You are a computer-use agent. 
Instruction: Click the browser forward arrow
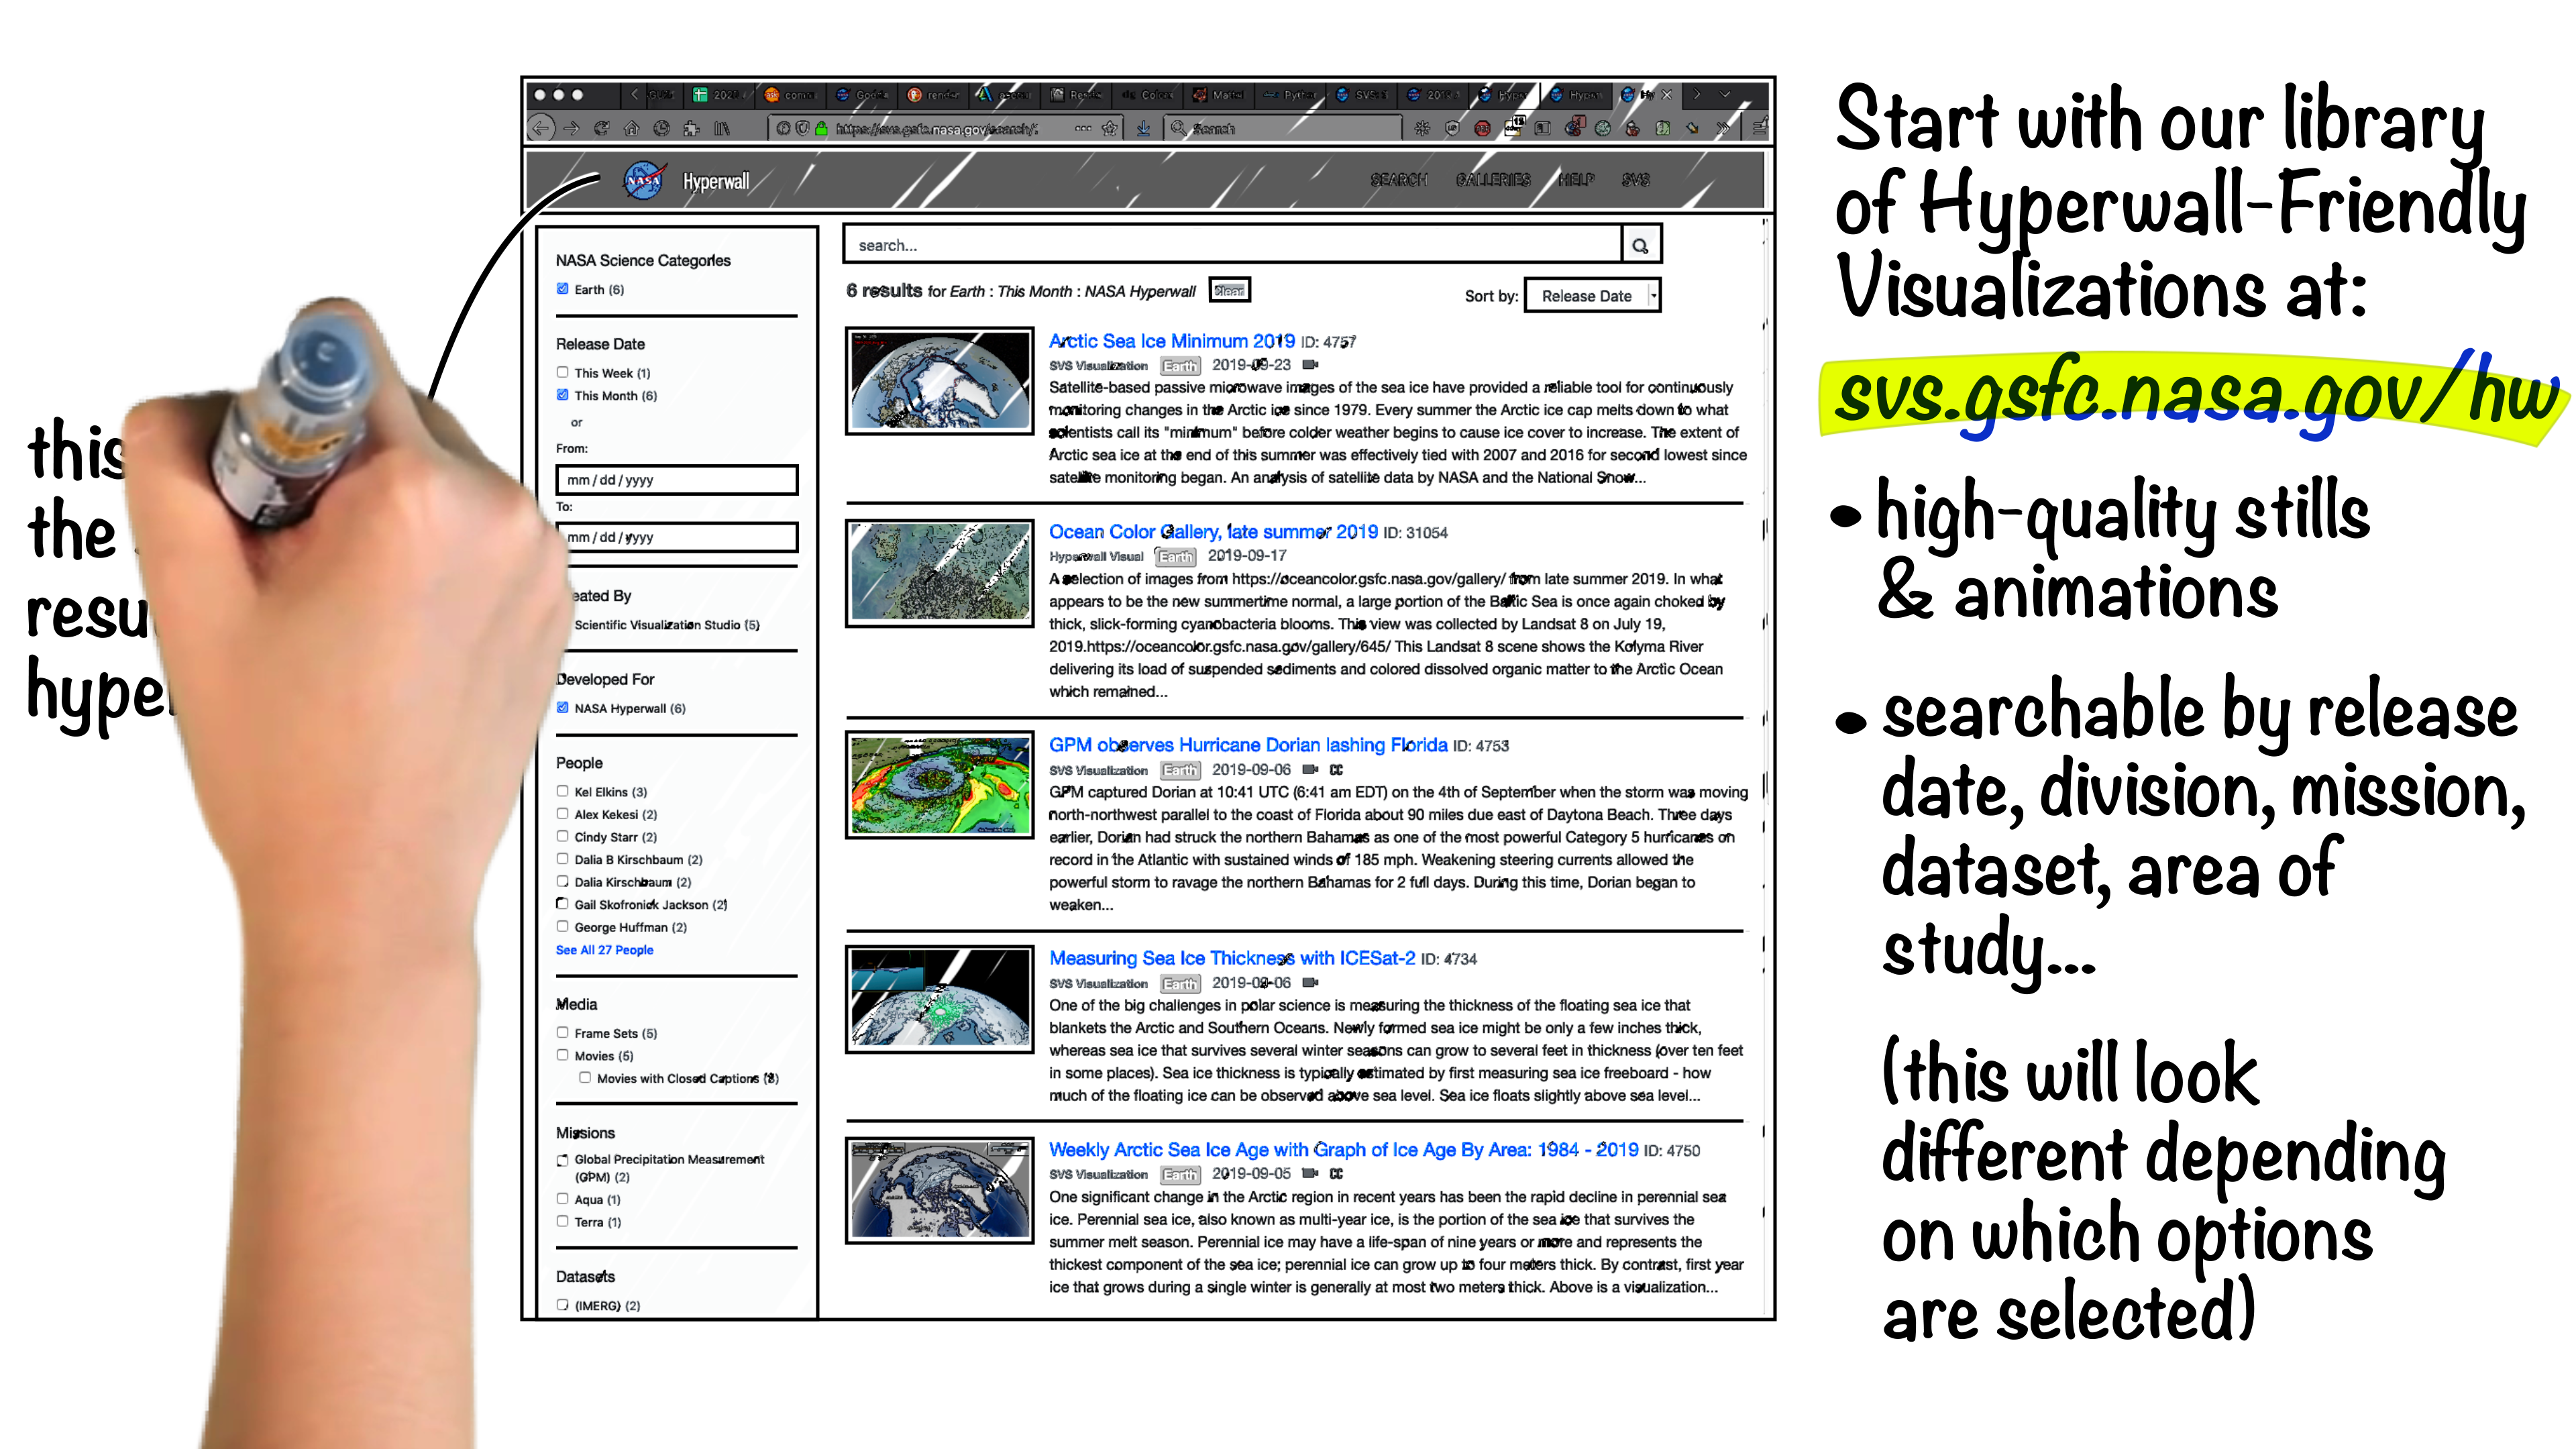(x=571, y=128)
